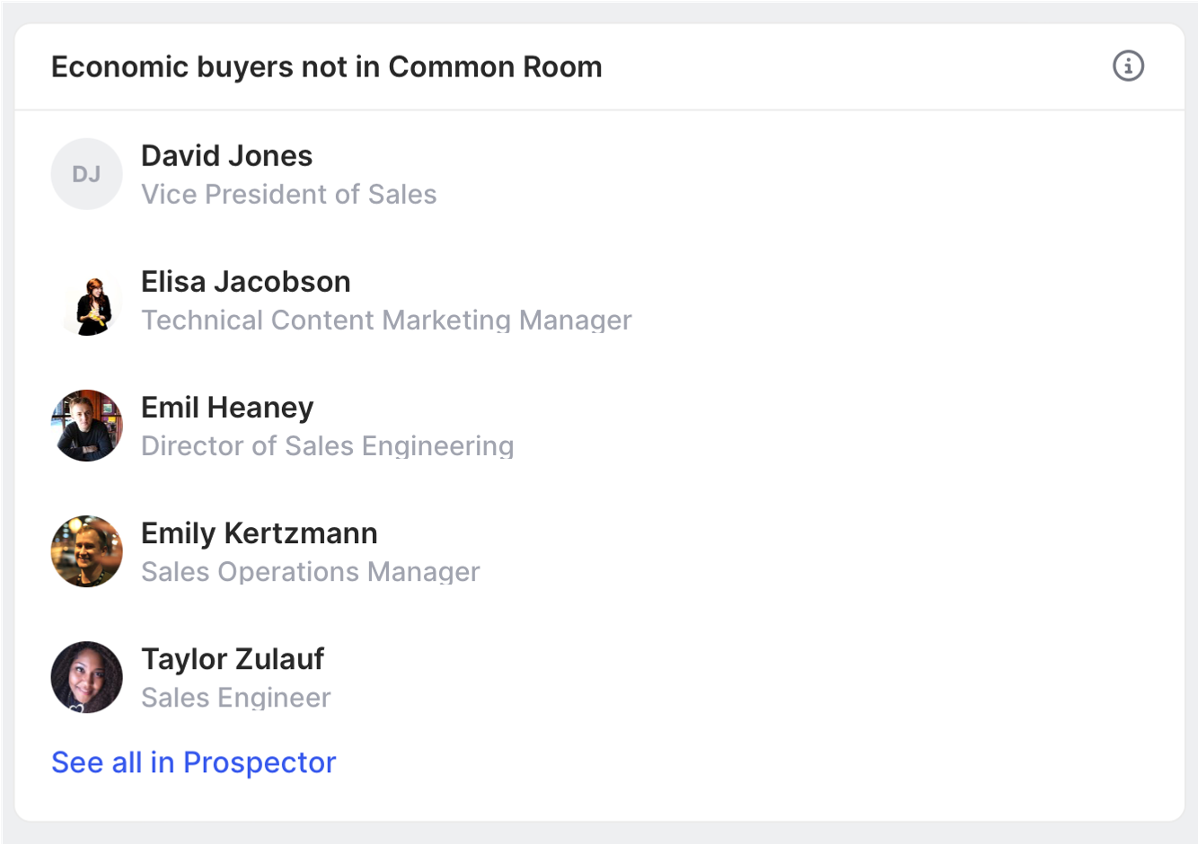Click the Economic buyers card heading
The image size is (1198, 844).
click(x=326, y=67)
